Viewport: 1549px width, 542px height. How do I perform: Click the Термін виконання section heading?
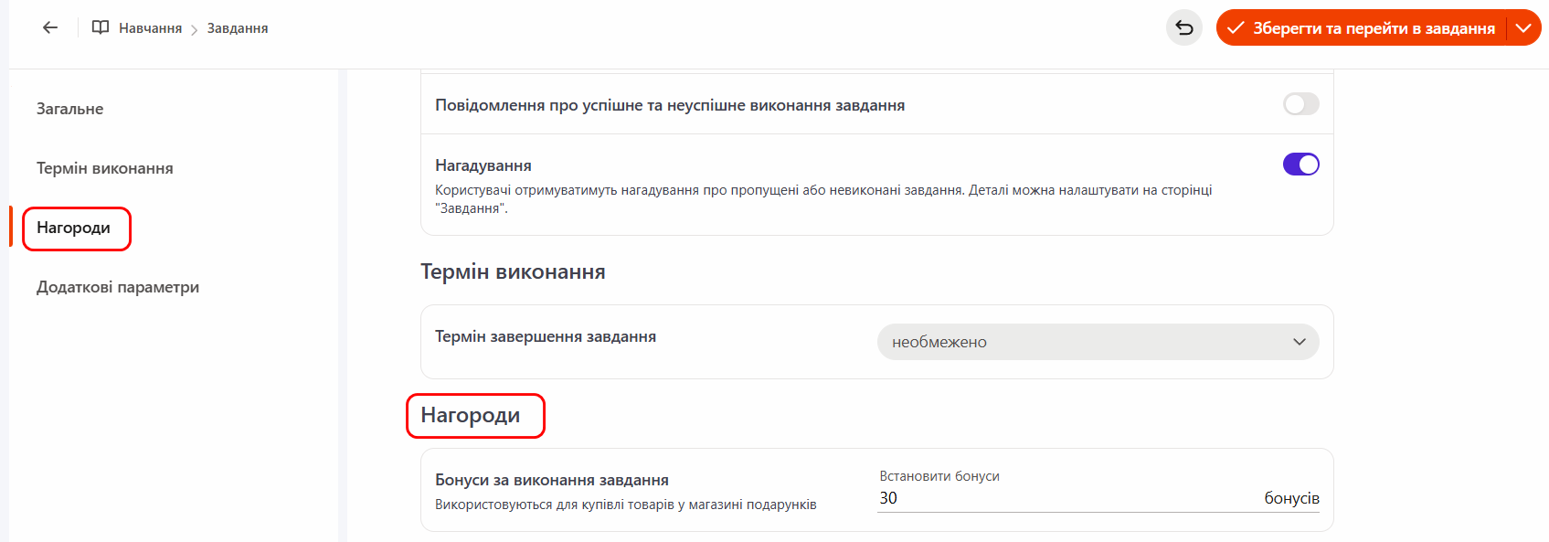(513, 272)
